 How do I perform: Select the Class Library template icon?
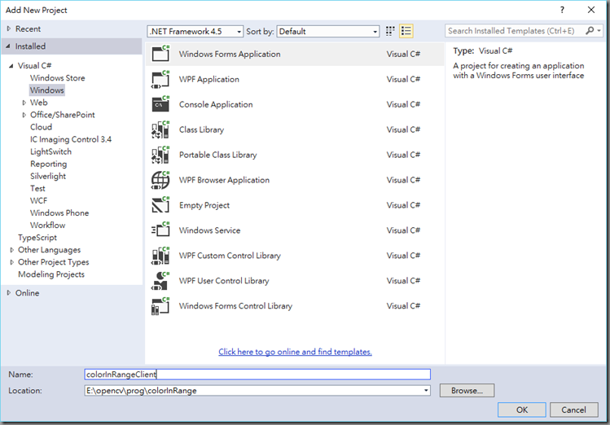pyautogui.click(x=160, y=129)
